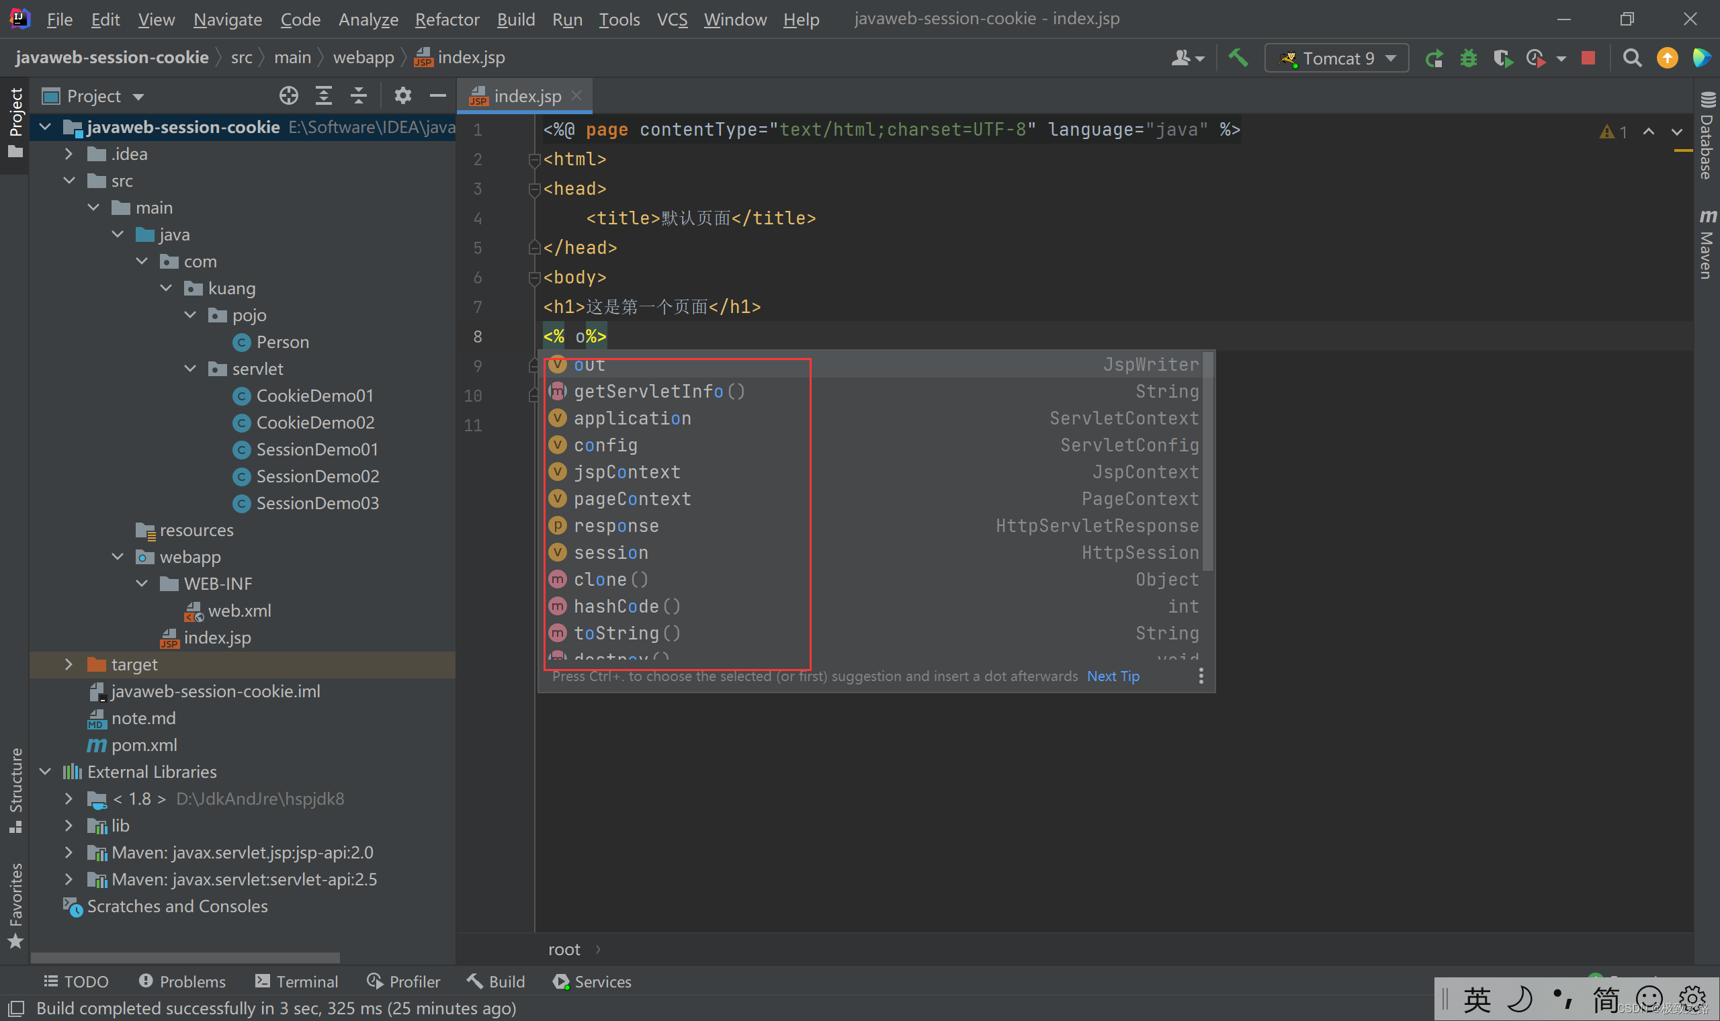The height and width of the screenshot is (1021, 1720).
Task: Go to next highlighted error arrow
Action: [x=1676, y=132]
